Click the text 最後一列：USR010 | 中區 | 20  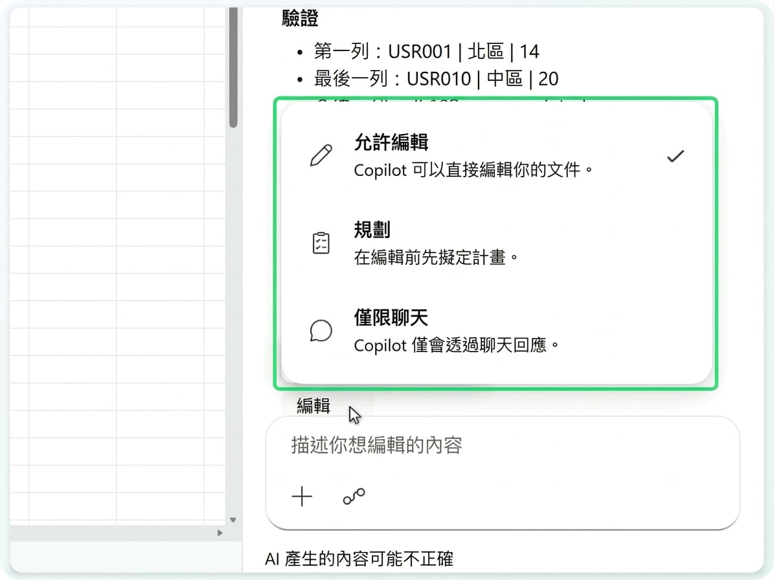pos(436,79)
